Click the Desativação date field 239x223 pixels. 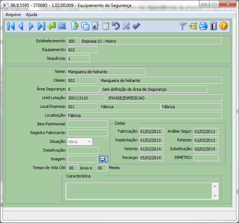point(83,150)
